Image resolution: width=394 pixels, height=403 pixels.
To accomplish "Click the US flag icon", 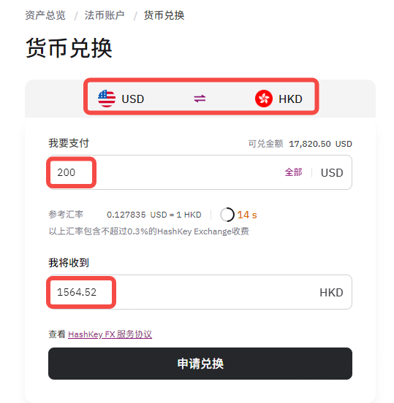I will 107,99.
